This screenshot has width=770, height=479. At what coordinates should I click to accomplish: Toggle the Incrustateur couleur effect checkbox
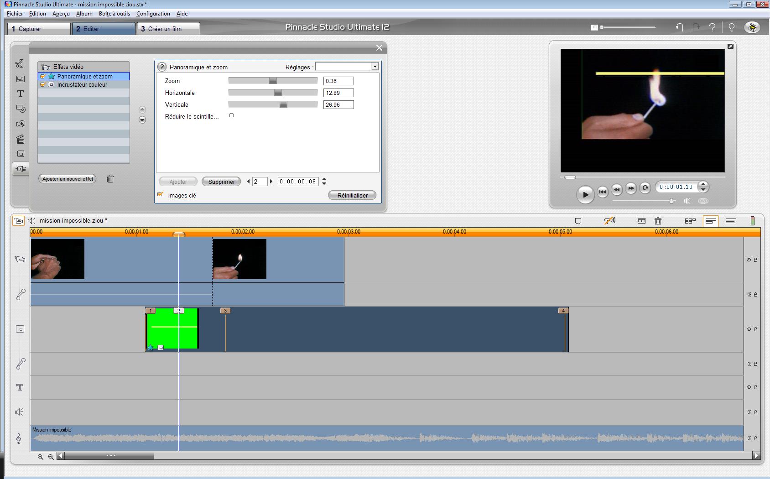point(42,85)
